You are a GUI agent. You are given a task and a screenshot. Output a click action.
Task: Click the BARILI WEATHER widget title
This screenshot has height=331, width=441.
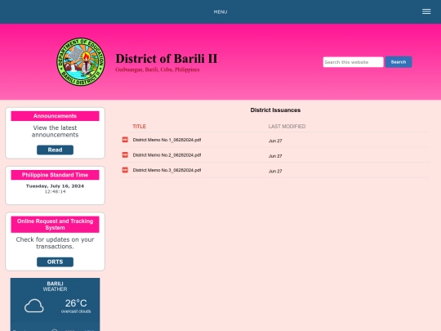[56, 286]
